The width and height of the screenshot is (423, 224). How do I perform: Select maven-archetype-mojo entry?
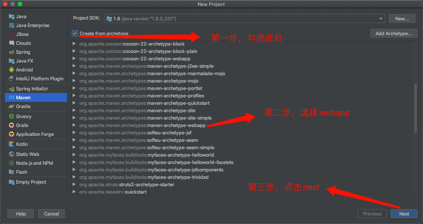(139, 81)
